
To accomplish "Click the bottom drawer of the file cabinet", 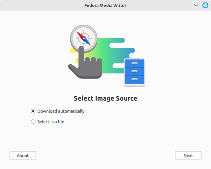I will coord(134,80).
